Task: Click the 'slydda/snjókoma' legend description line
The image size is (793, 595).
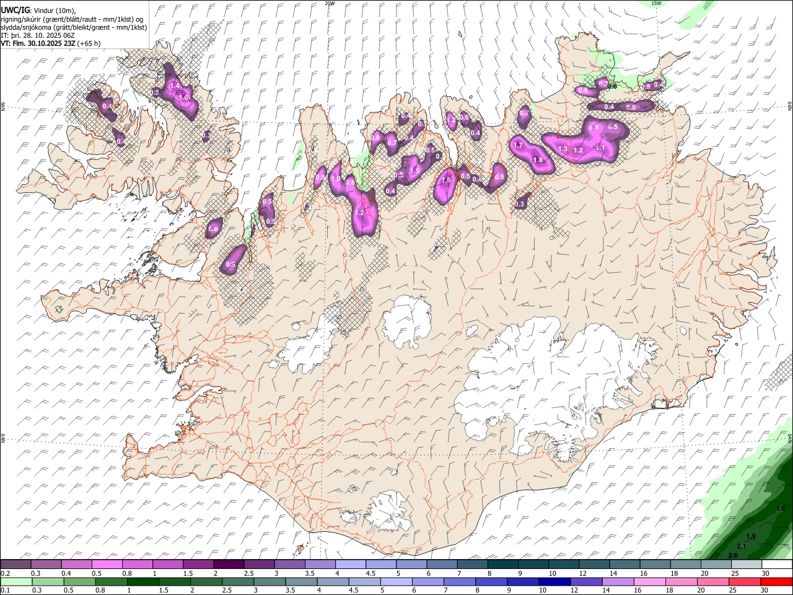Action: point(74,27)
